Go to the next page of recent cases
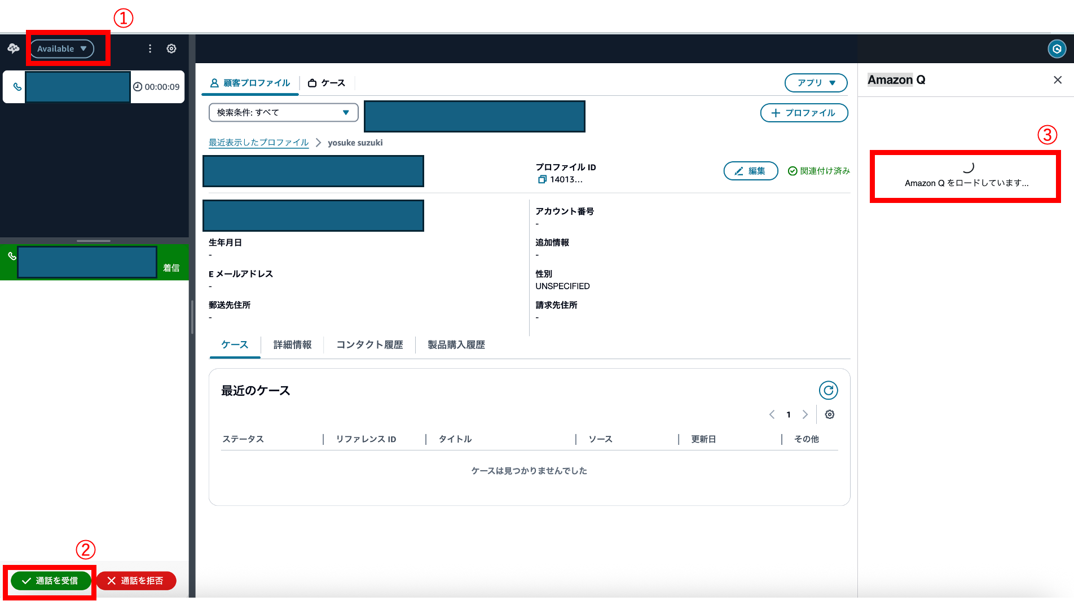Screen dimensions: 1074x601 tap(805, 414)
